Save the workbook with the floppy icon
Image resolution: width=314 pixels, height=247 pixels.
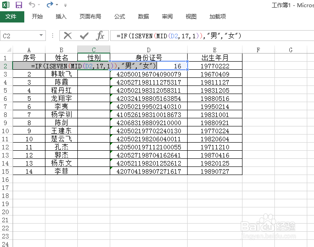coord(19,4)
